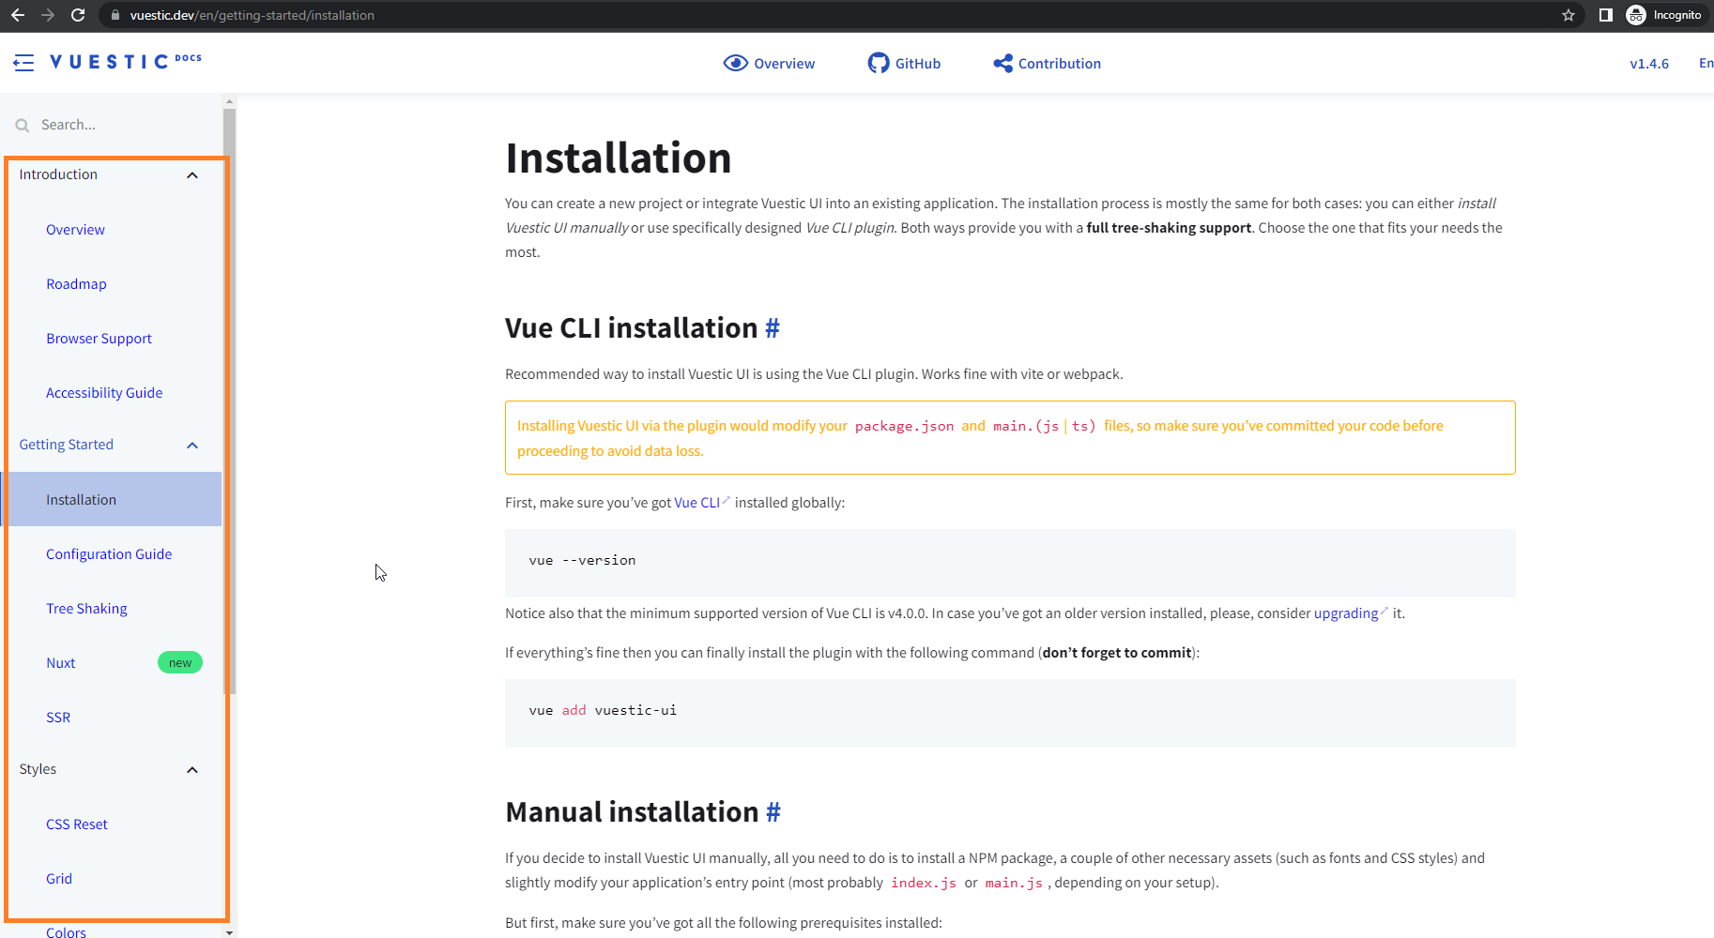The image size is (1714, 938).
Task: Click the search magnifier icon
Action: coord(22,124)
